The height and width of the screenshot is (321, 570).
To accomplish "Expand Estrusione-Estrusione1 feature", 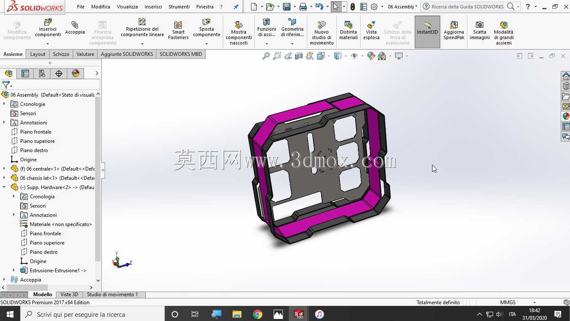I will pos(14,271).
